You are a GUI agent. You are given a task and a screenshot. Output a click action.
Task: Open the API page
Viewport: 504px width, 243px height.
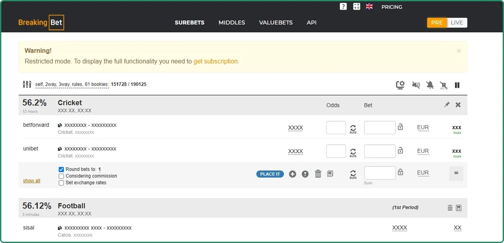tap(312, 23)
